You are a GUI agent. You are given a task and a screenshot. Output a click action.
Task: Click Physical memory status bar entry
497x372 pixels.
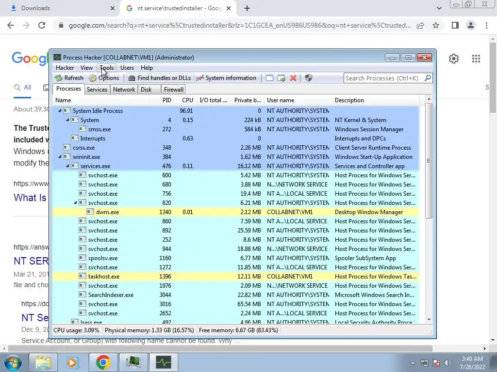149,330
